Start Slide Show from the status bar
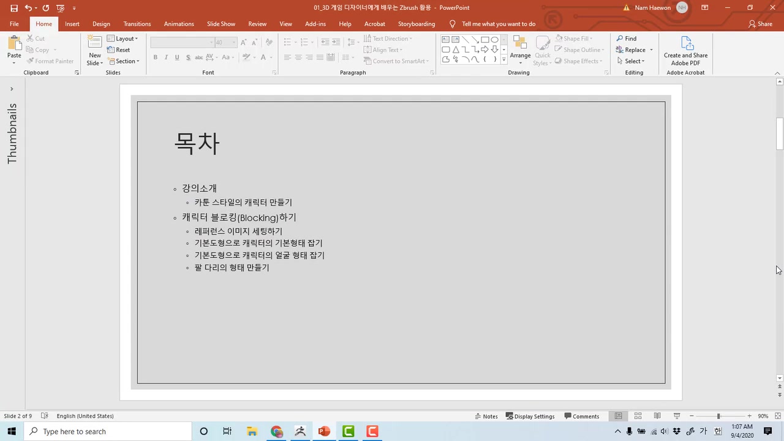The width and height of the screenshot is (784, 441). 677,416
